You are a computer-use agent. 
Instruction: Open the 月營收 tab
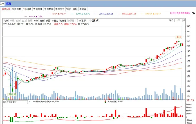(x=83, y=9)
